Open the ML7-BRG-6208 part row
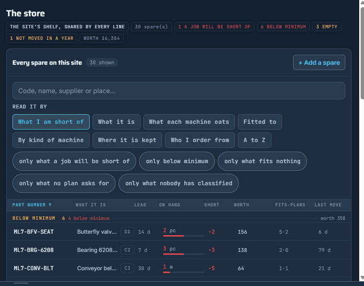Viewport: 364px width, 286px height. pos(179,250)
